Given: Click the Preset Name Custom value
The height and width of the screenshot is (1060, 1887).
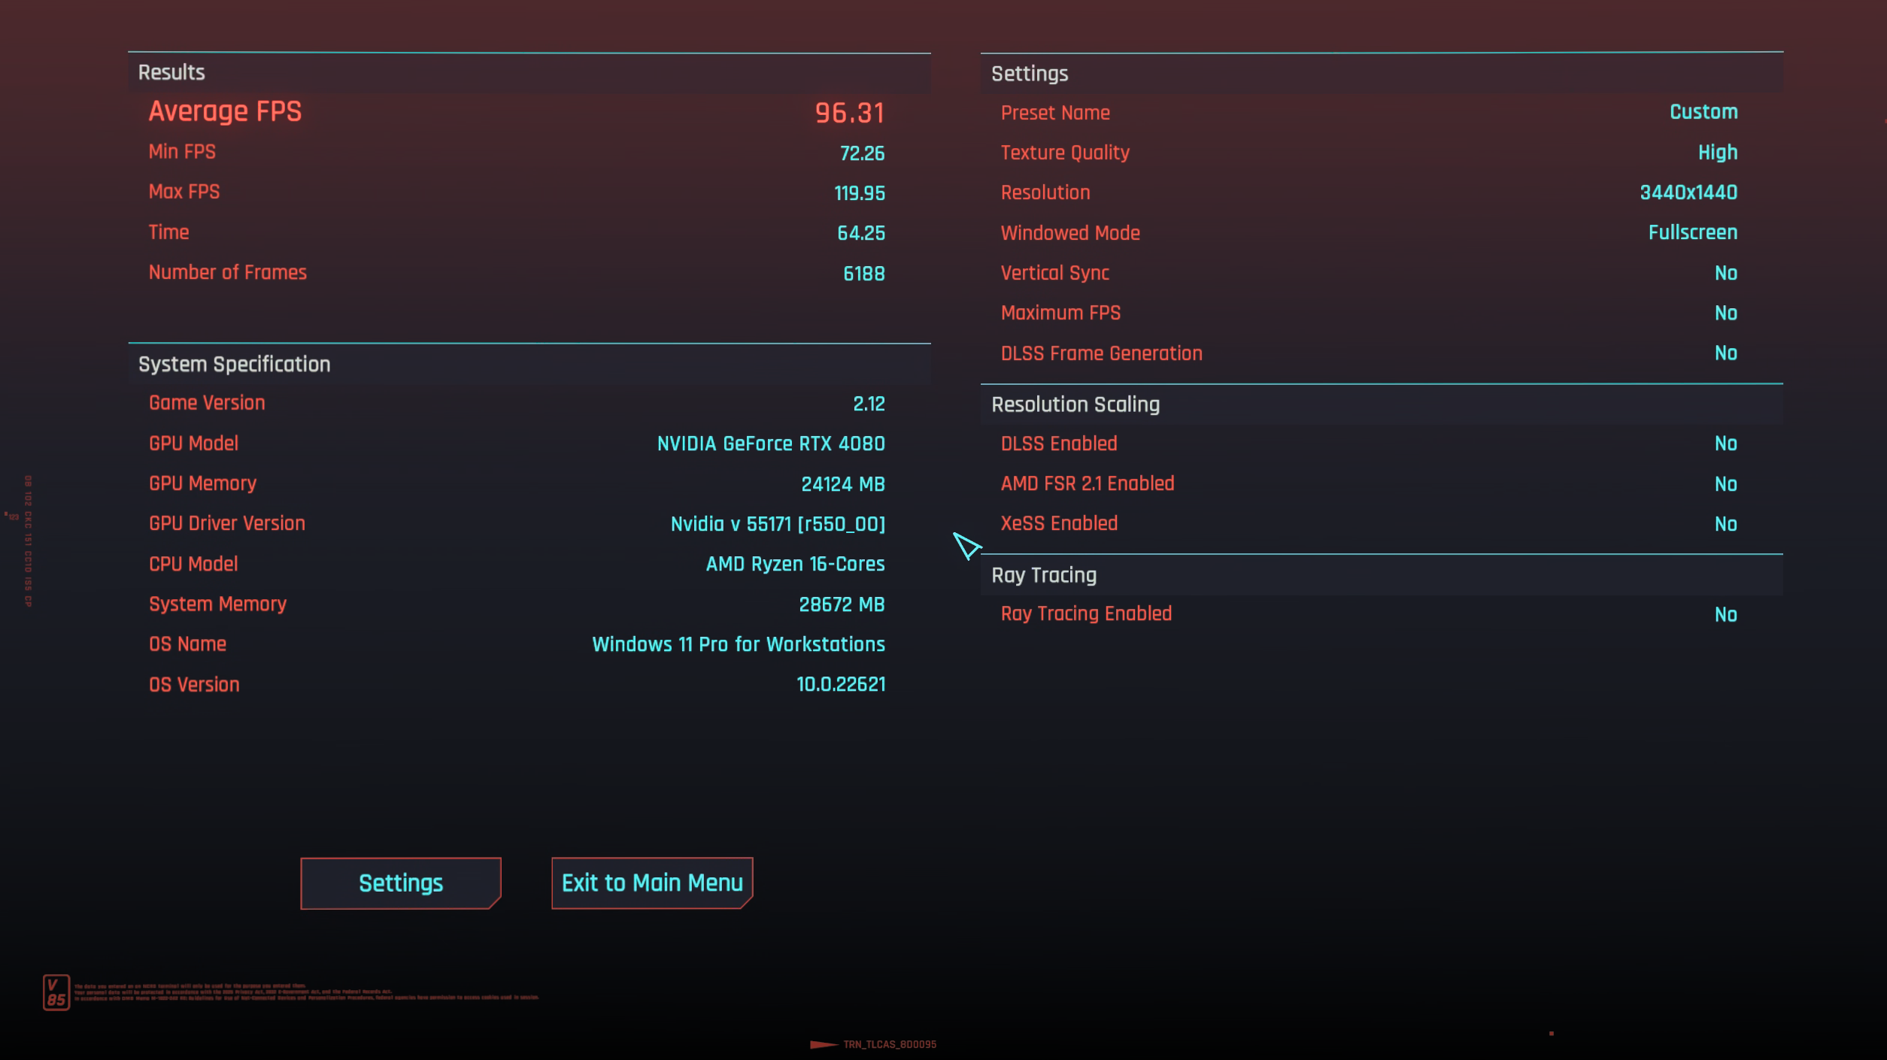Looking at the screenshot, I should 1703,112.
